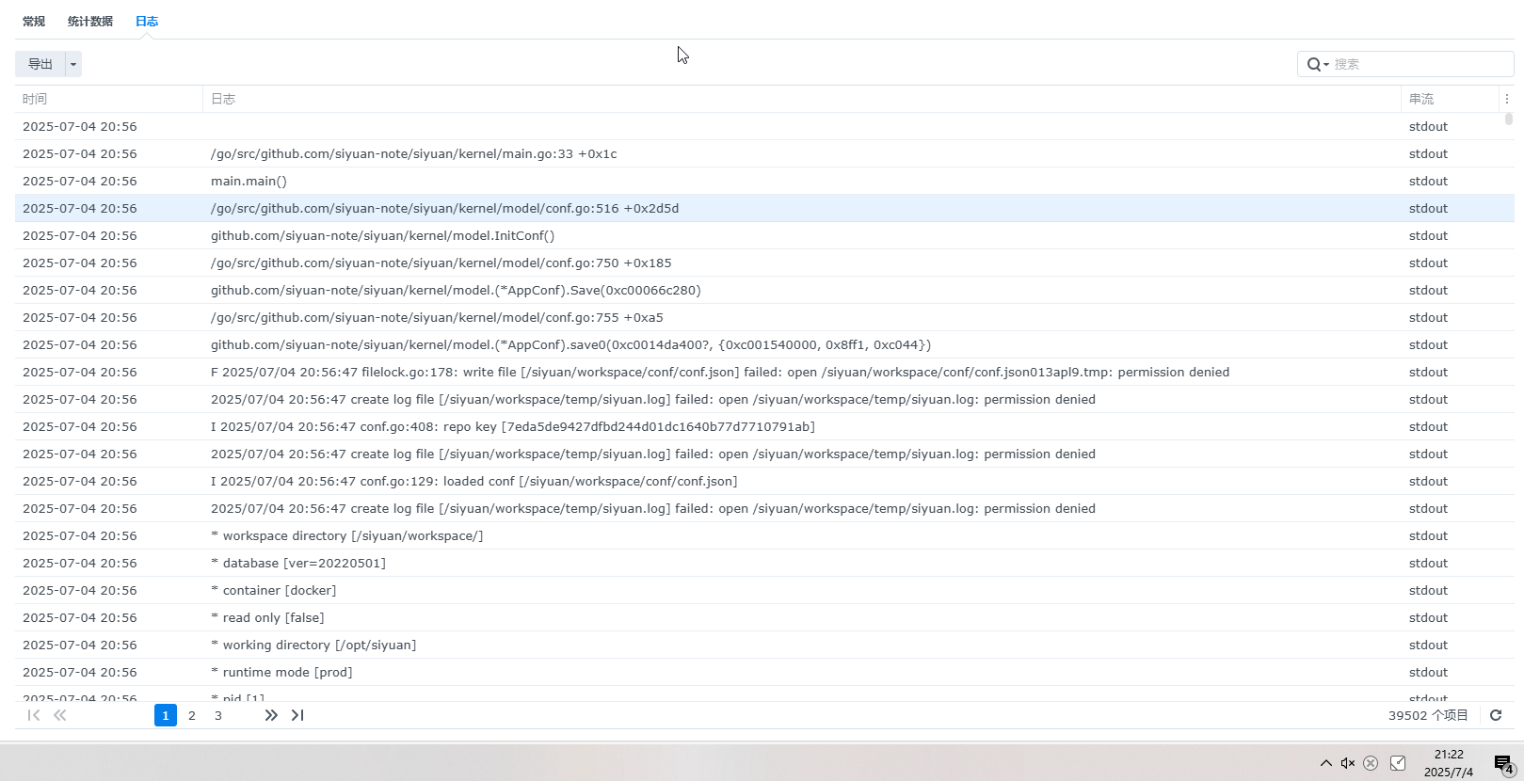Focus the 搜索 search input field
Screen dimensions: 1524x781
pos(1420,64)
